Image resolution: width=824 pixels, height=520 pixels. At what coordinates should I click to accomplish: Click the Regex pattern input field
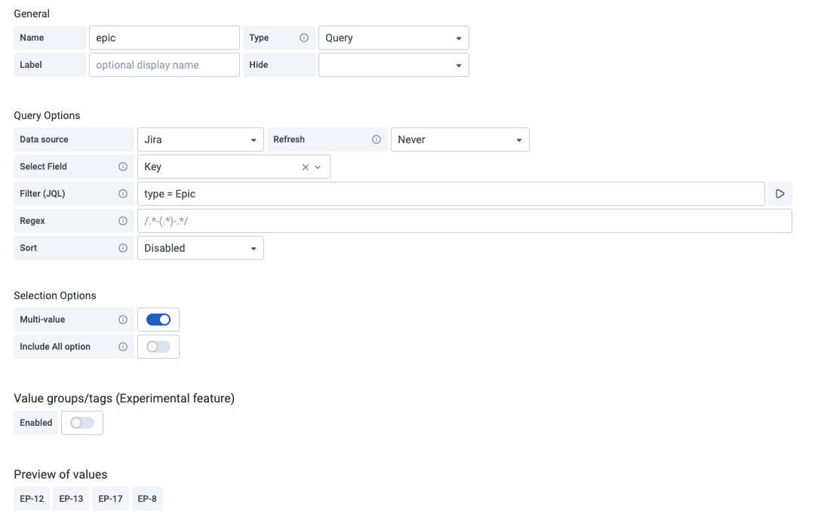[x=463, y=221]
